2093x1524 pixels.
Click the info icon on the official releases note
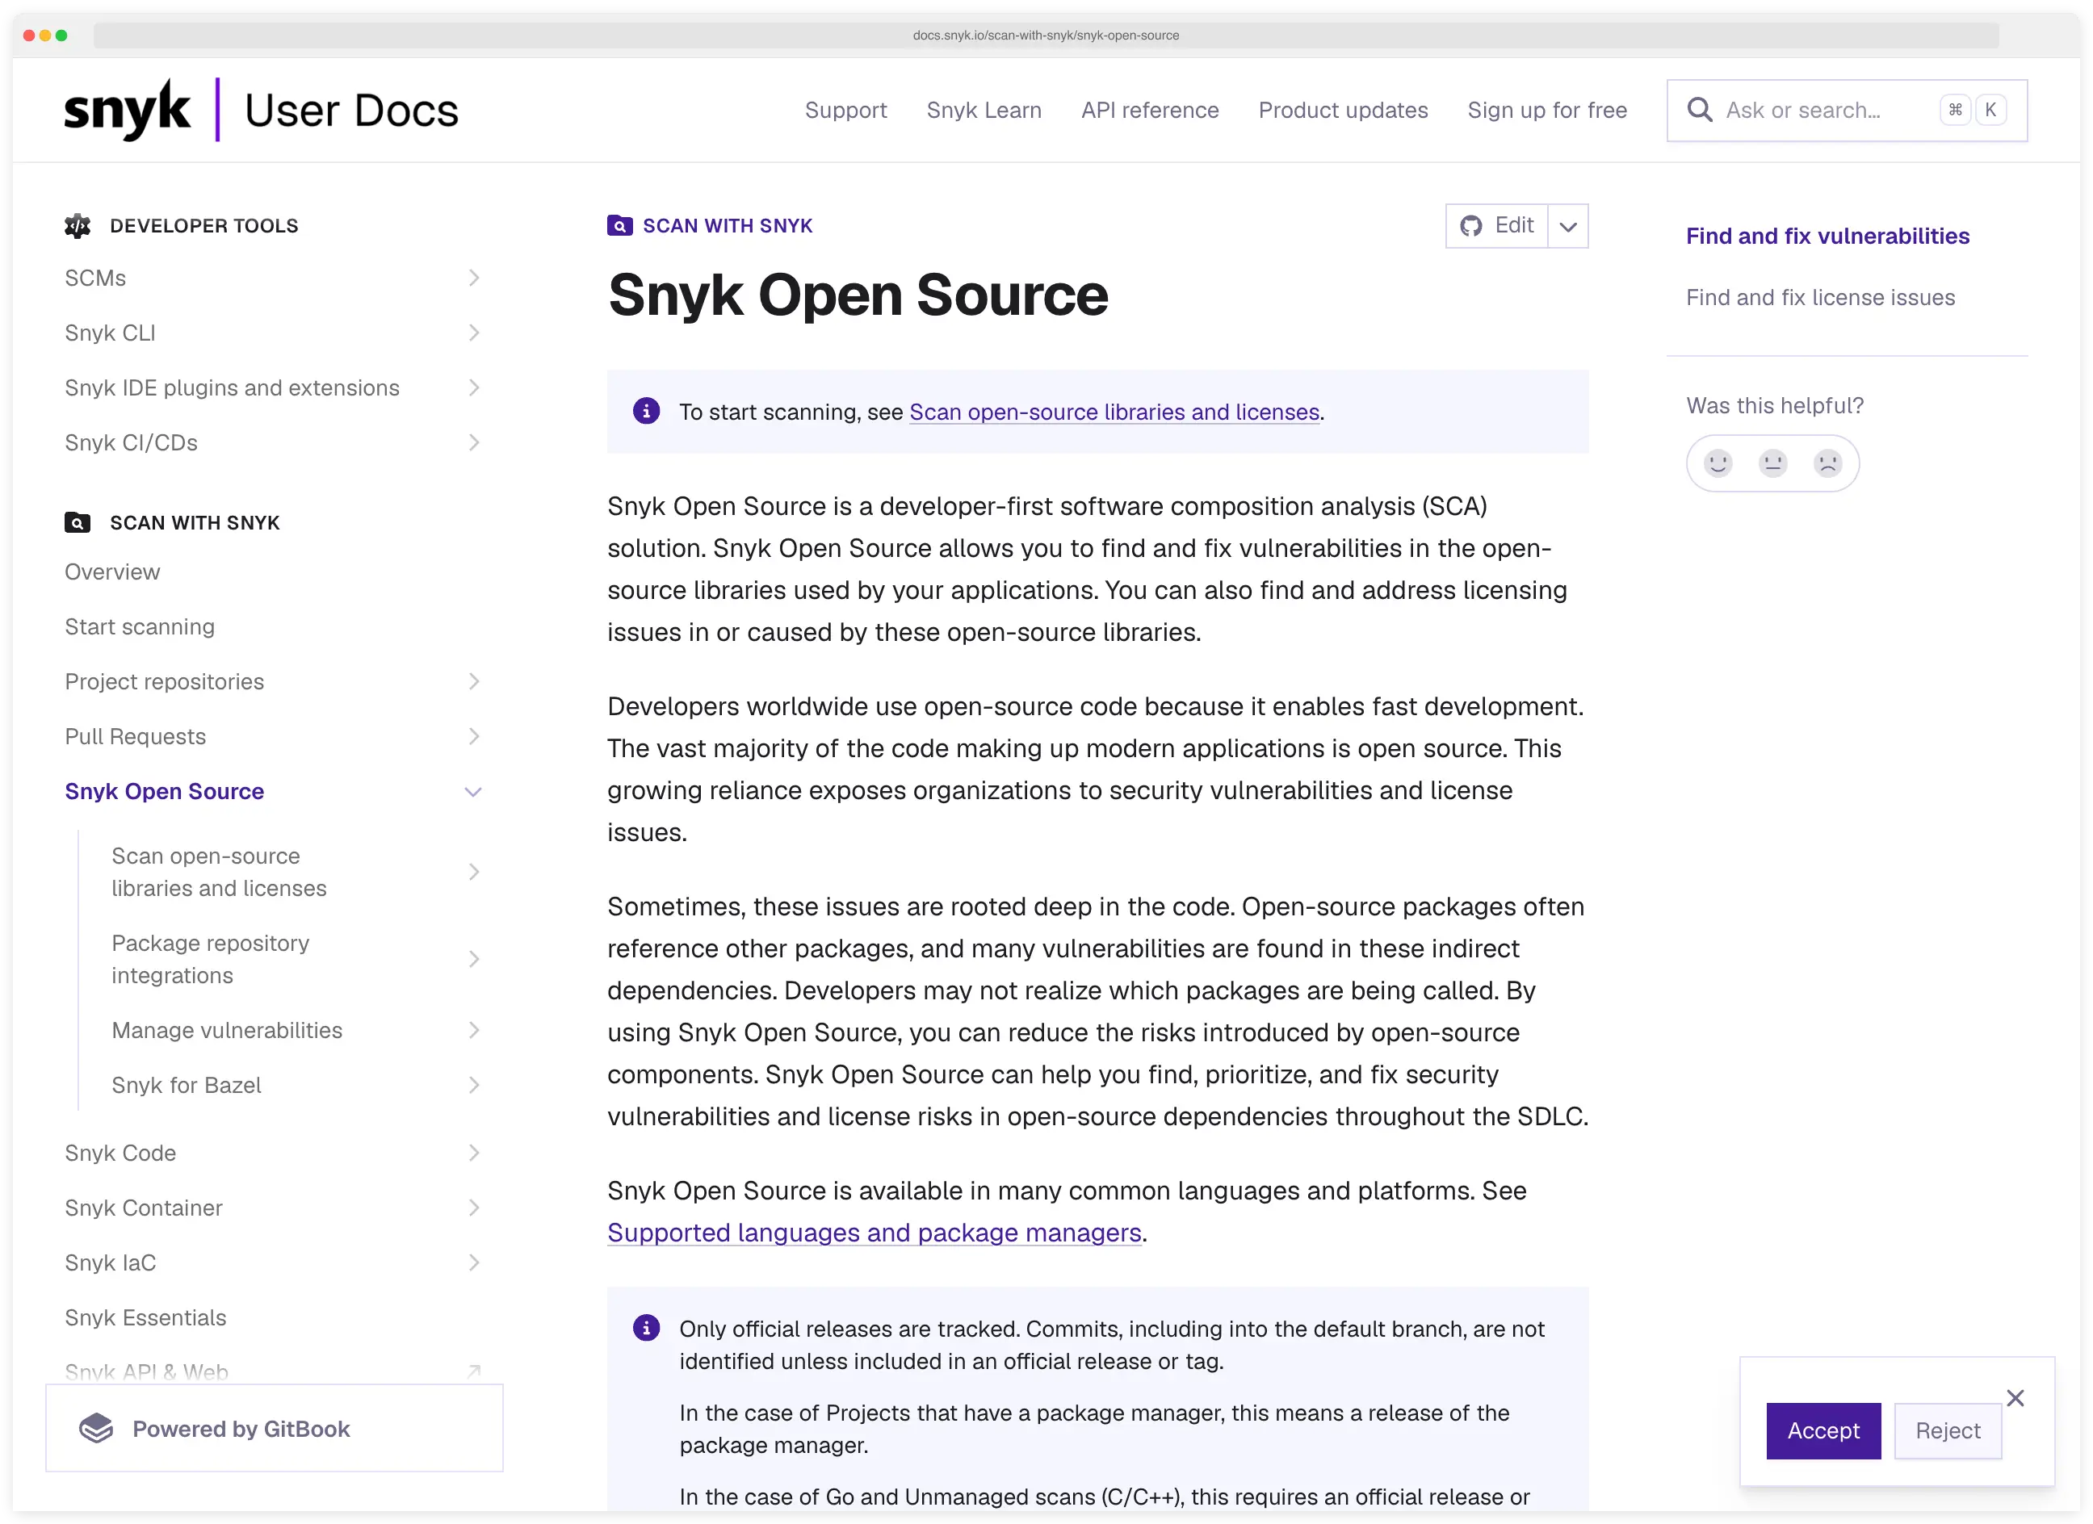[646, 1329]
